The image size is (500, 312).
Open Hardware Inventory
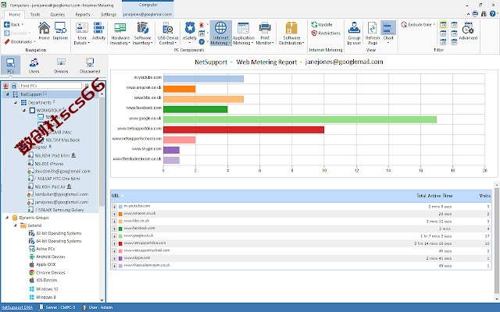(120, 34)
